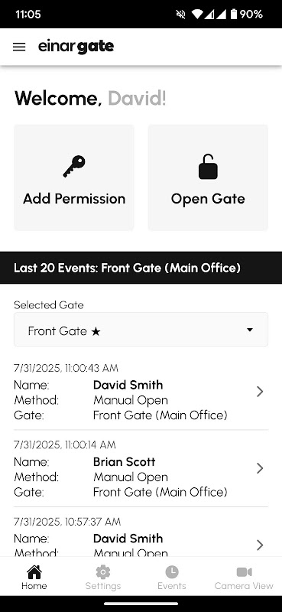282x612 pixels.
Task: Select the Brian Scott event row
Action: (141, 468)
